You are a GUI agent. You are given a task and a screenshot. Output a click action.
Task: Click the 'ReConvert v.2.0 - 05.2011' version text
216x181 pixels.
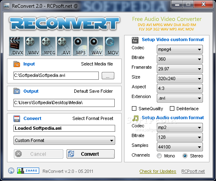point(68,171)
